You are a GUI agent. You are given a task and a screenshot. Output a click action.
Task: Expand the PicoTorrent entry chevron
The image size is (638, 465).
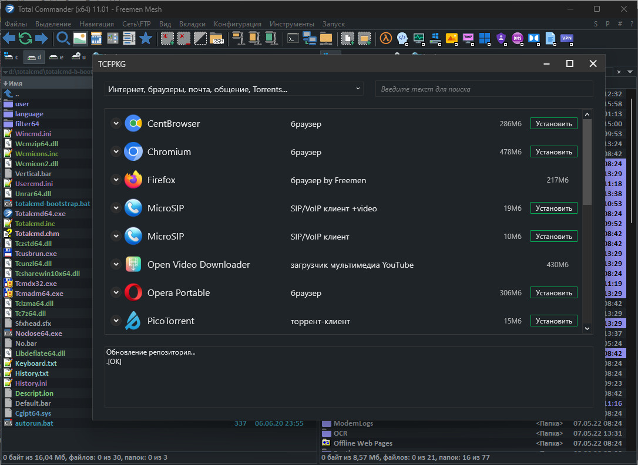pyautogui.click(x=116, y=321)
